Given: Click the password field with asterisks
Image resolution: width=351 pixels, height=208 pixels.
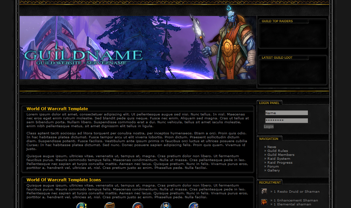Looking at the screenshot, I should 287,121.
